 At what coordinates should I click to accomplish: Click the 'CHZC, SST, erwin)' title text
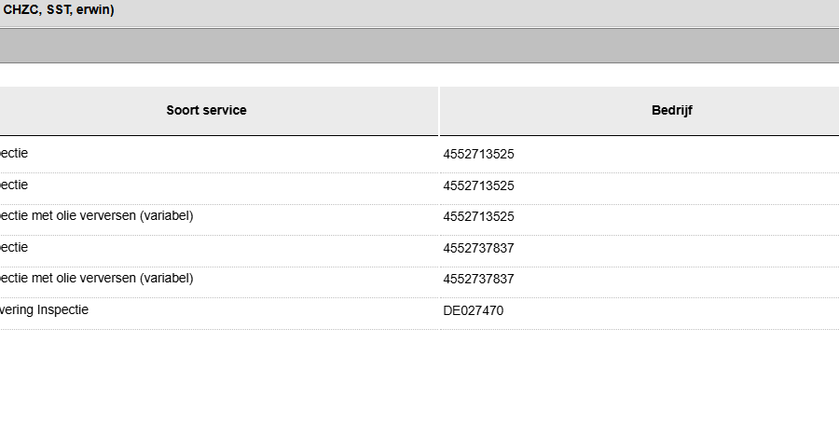59,10
